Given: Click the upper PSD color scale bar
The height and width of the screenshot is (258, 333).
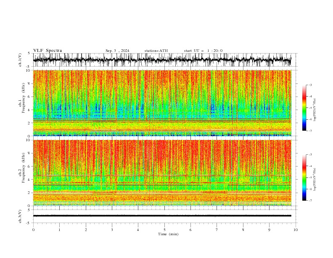Looking at the screenshot, I should [304, 108].
